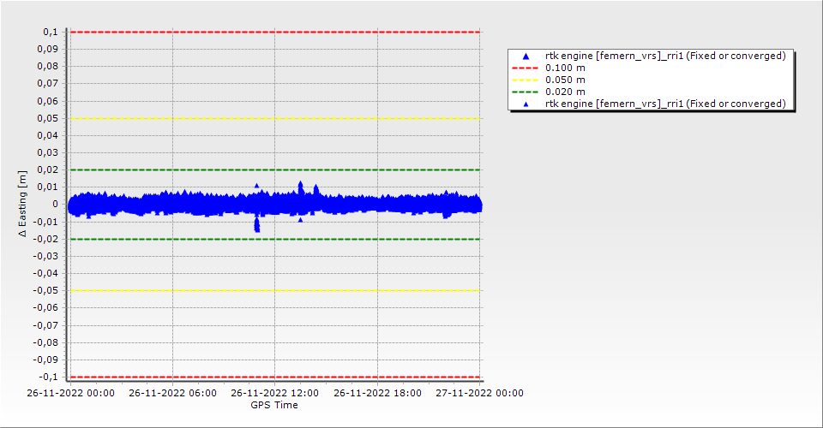Click the large blue triangle legend marker
Viewport: 823px width, 428px height.
coord(526,56)
